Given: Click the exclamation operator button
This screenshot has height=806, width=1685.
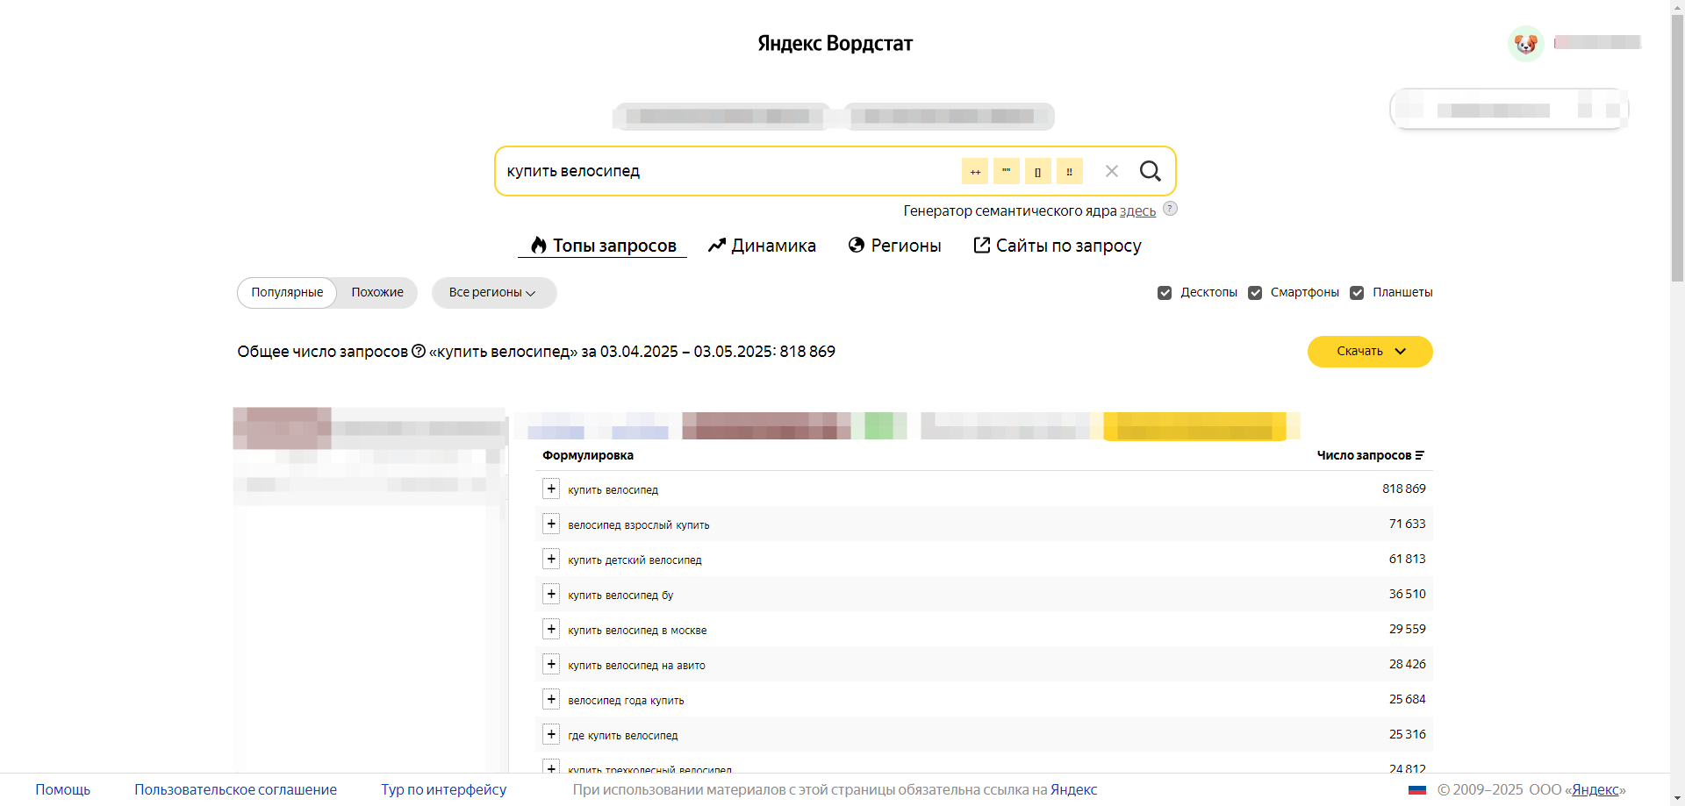Looking at the screenshot, I should click(1069, 171).
